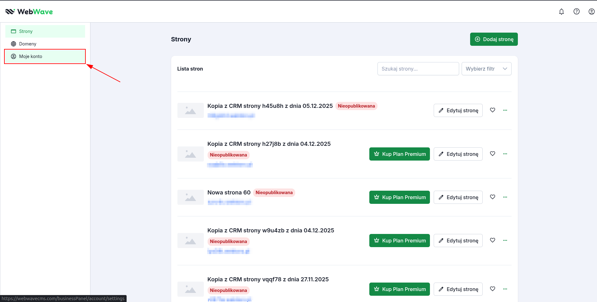
Task: Favorite the w9u4zb copy with heart icon
Action: click(492, 240)
